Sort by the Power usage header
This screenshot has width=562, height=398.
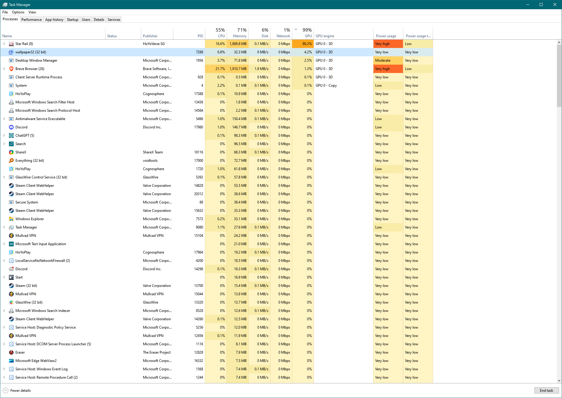click(388, 33)
